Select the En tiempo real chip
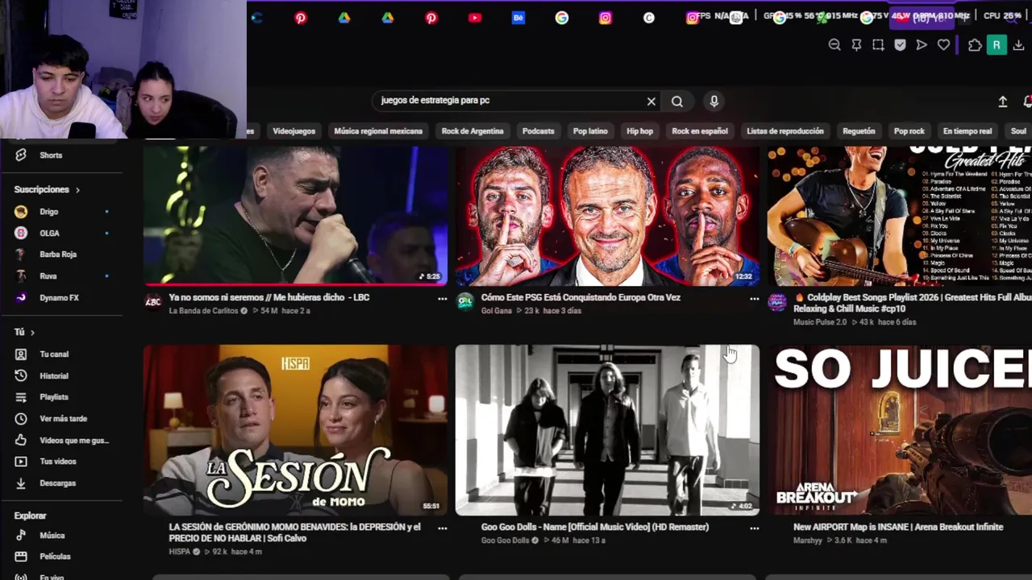Image resolution: width=1032 pixels, height=580 pixels. click(967, 131)
